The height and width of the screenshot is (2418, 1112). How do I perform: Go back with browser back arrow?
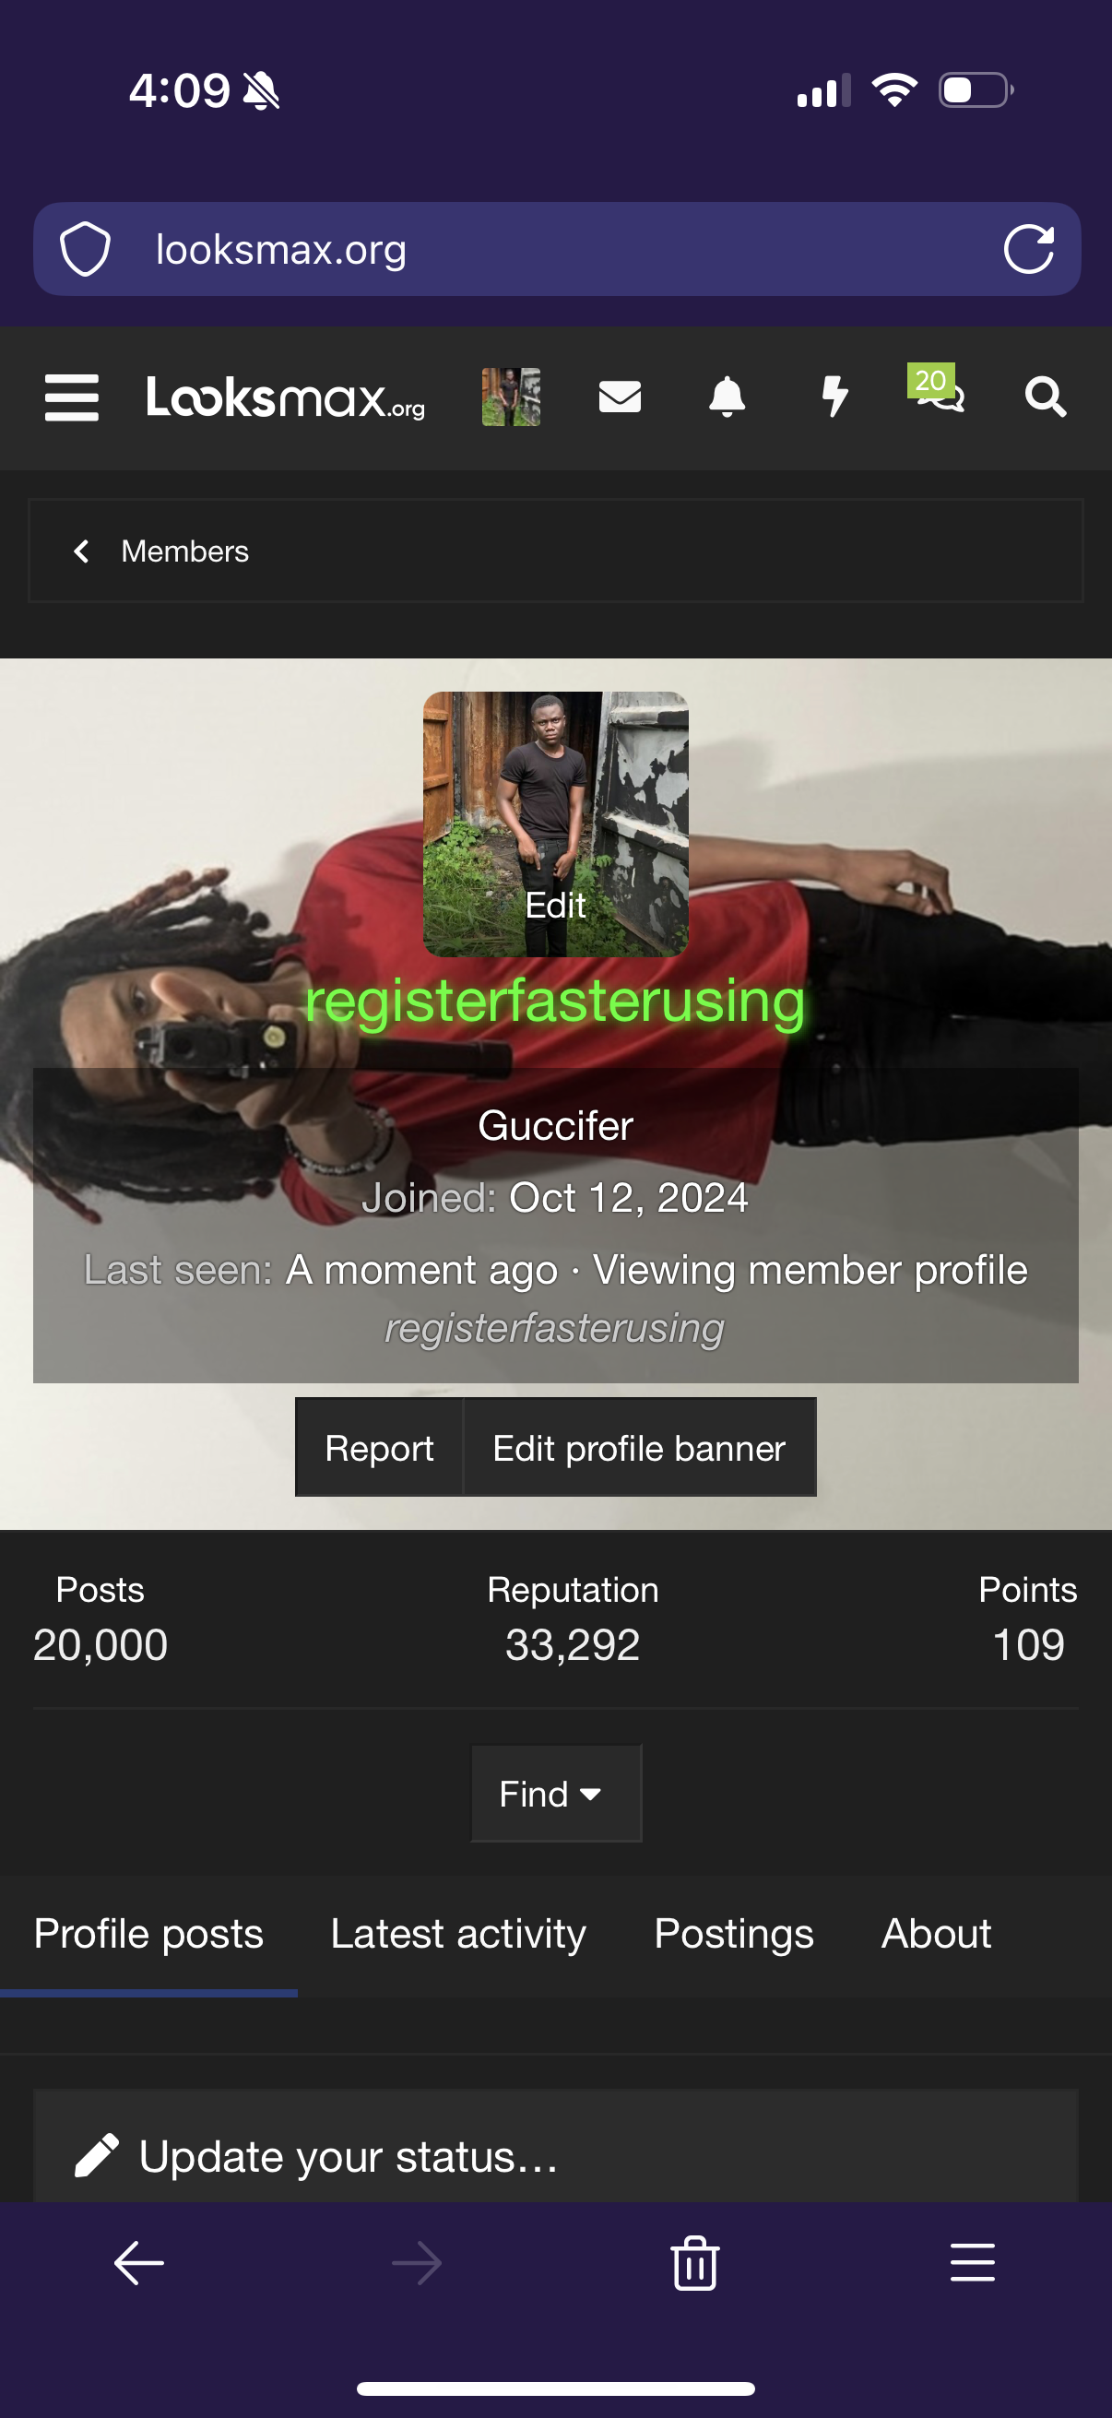tap(139, 2263)
